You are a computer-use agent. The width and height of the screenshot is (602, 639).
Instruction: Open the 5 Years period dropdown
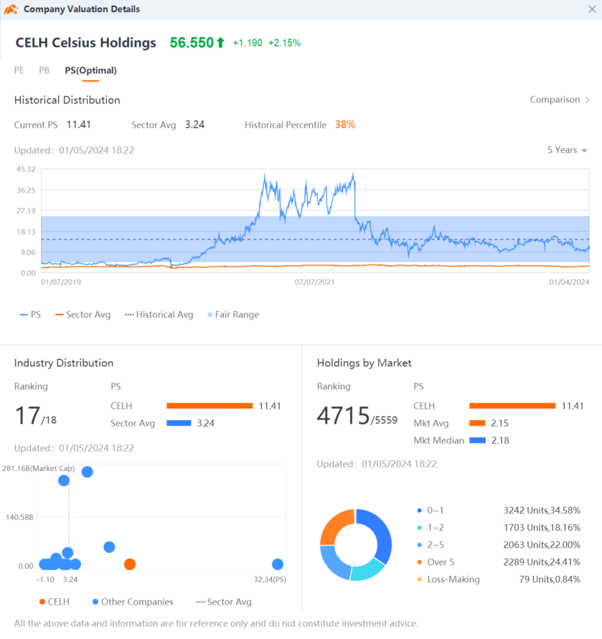point(567,150)
